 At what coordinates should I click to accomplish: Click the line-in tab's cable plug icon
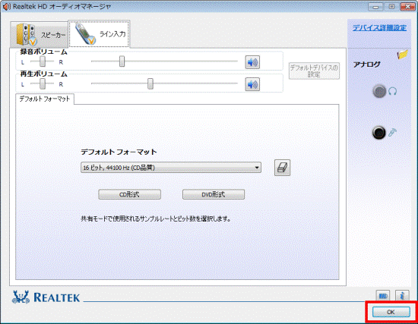pyautogui.click(x=85, y=34)
